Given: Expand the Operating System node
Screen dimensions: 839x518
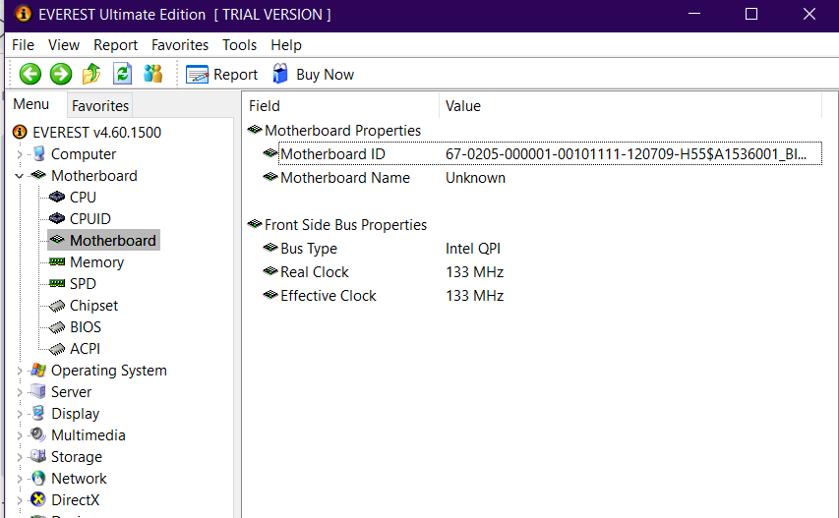Looking at the screenshot, I should [x=20, y=371].
